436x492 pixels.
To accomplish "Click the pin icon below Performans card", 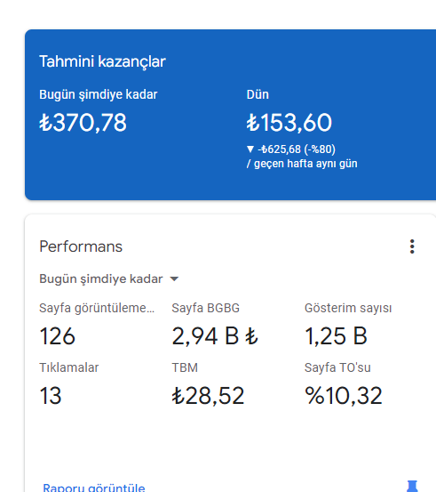I will pyautogui.click(x=412, y=487).
